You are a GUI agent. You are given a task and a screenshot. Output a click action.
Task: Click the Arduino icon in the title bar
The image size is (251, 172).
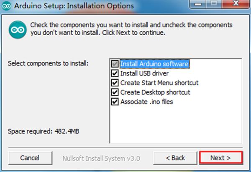[x=5, y=6]
